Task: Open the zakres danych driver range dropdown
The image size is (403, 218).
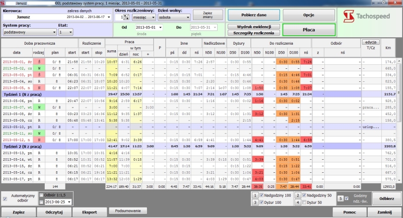Action: coord(109,17)
